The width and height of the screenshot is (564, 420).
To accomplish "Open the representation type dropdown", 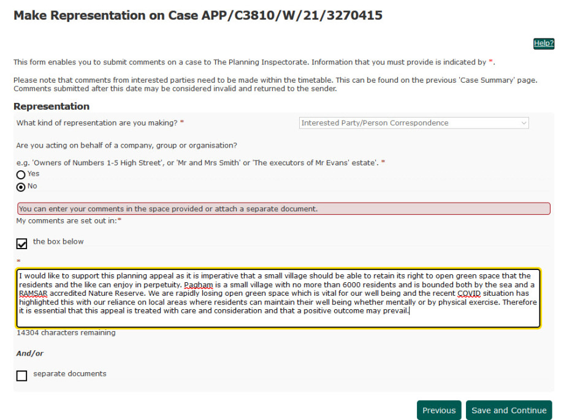I will pos(414,123).
